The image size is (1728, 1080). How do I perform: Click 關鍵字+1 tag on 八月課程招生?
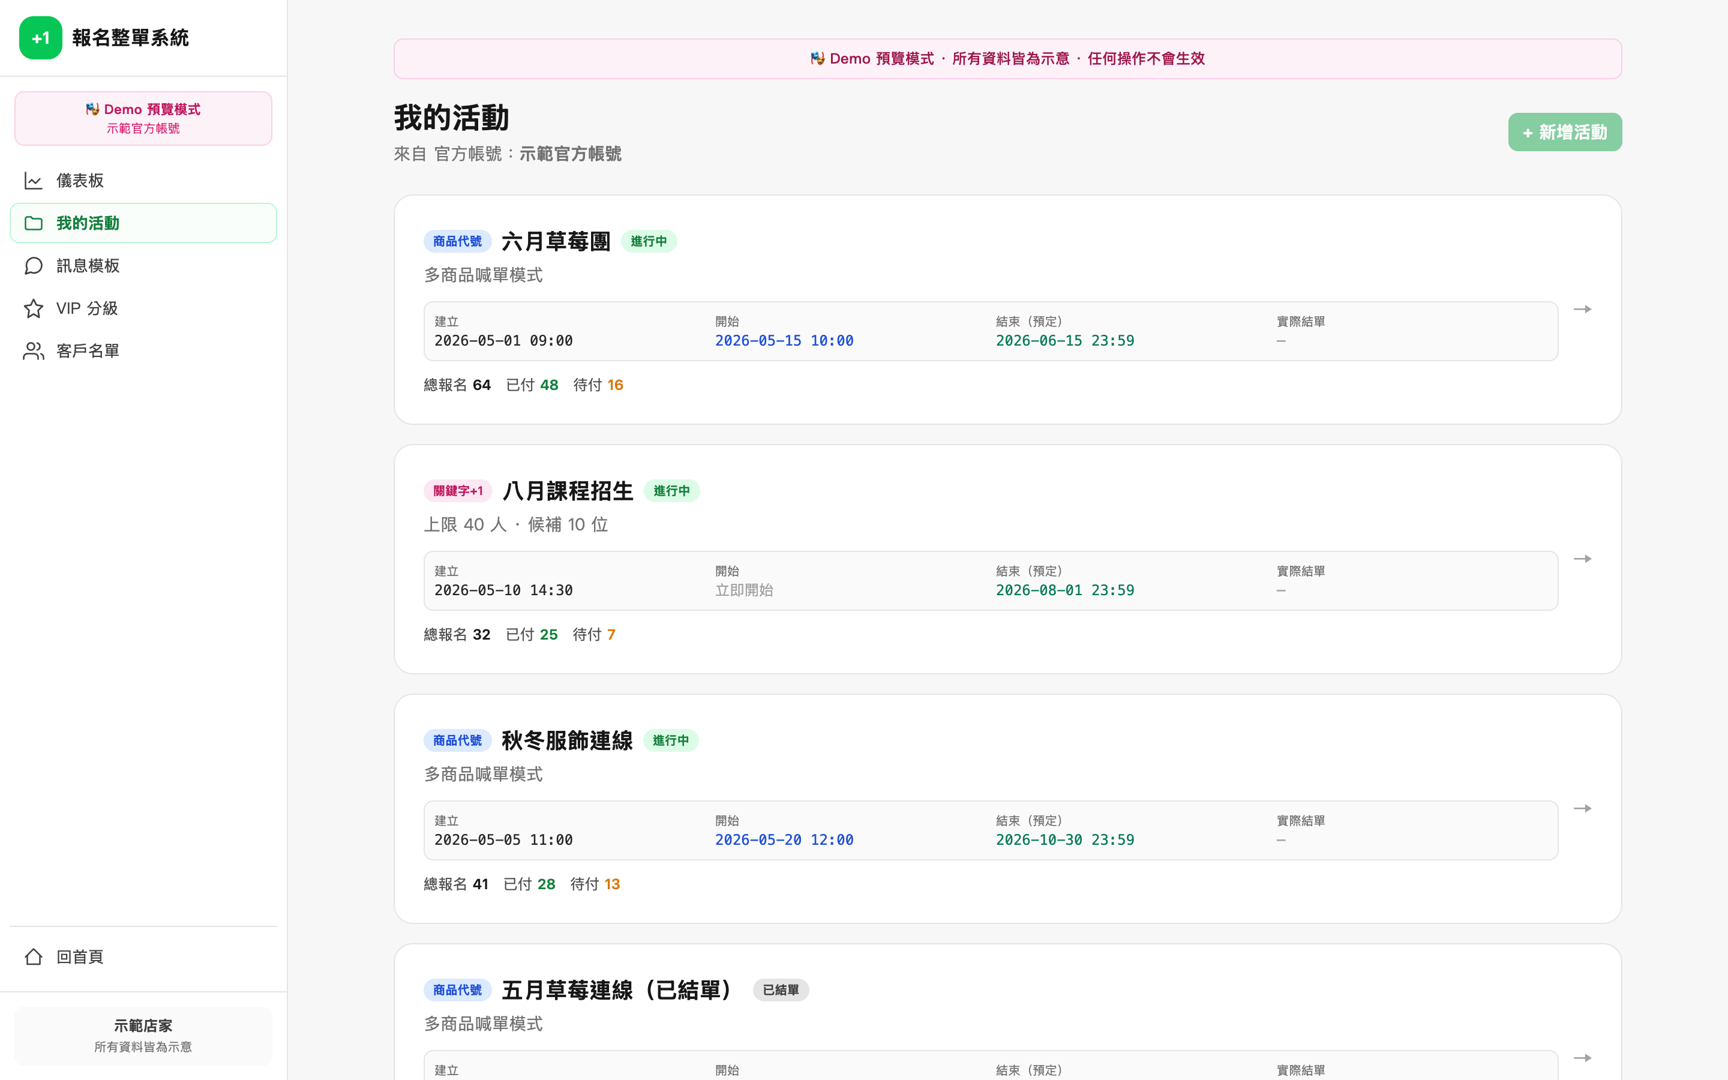coord(458,491)
